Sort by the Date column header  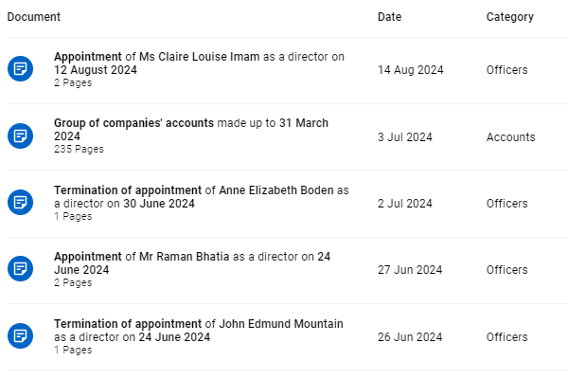[389, 17]
